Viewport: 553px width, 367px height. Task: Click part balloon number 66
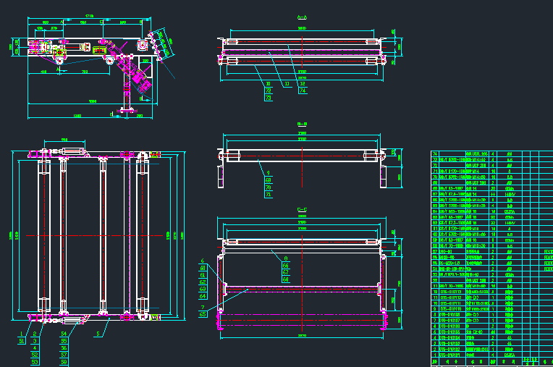[286, 266]
